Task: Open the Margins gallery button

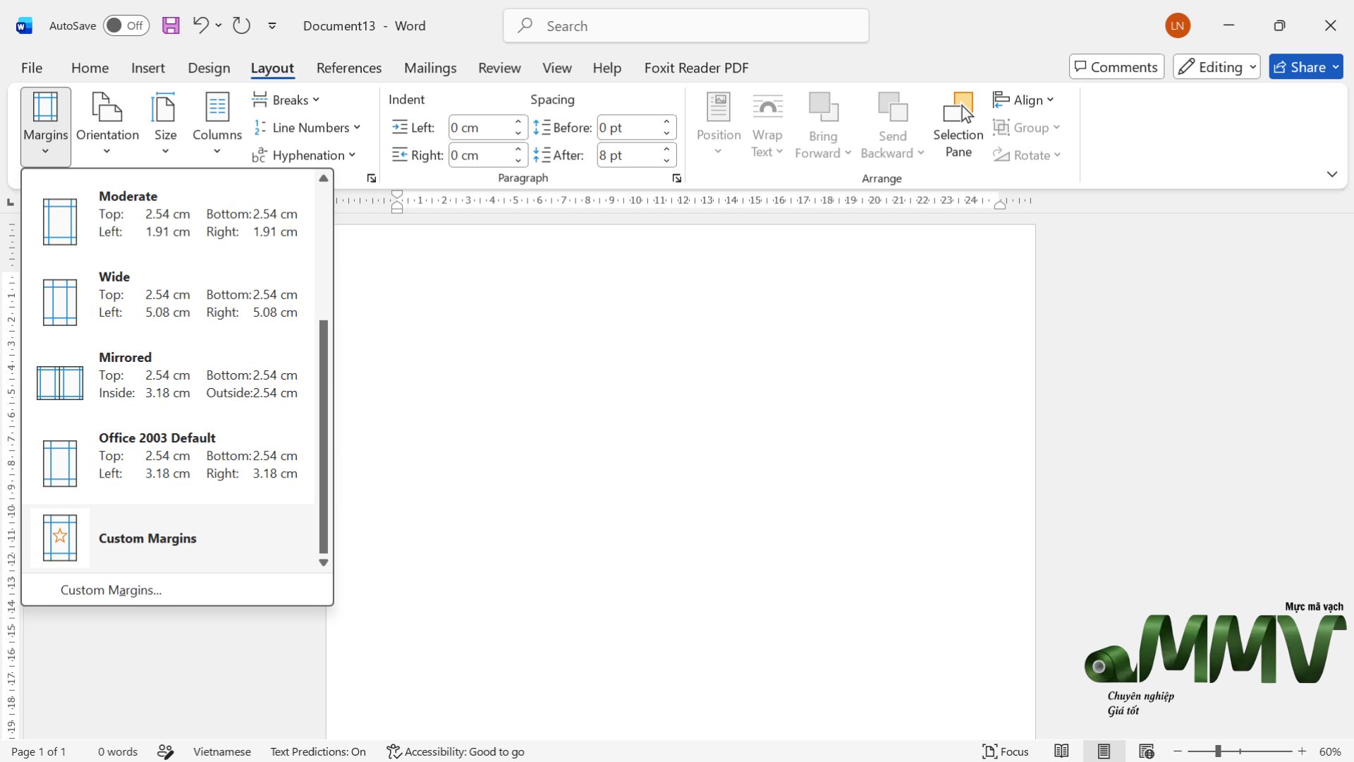Action: [x=46, y=126]
